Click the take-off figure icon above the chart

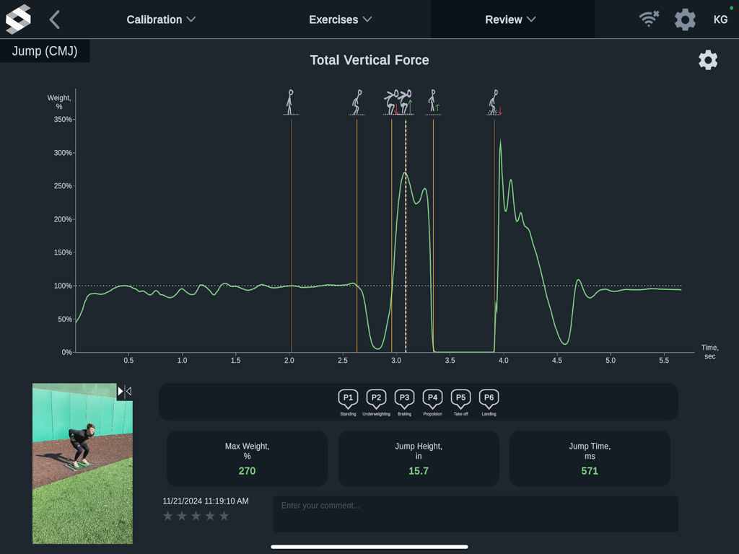tap(434, 101)
